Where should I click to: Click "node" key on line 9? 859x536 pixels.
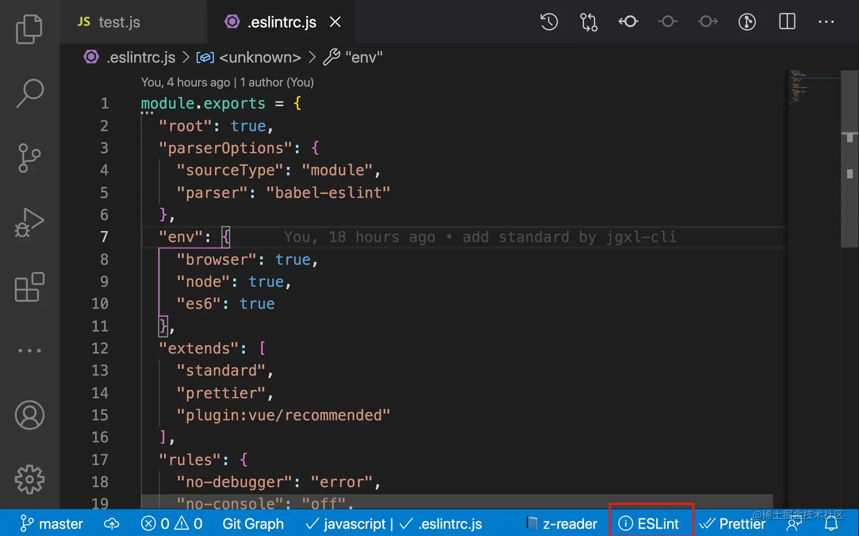203,282
